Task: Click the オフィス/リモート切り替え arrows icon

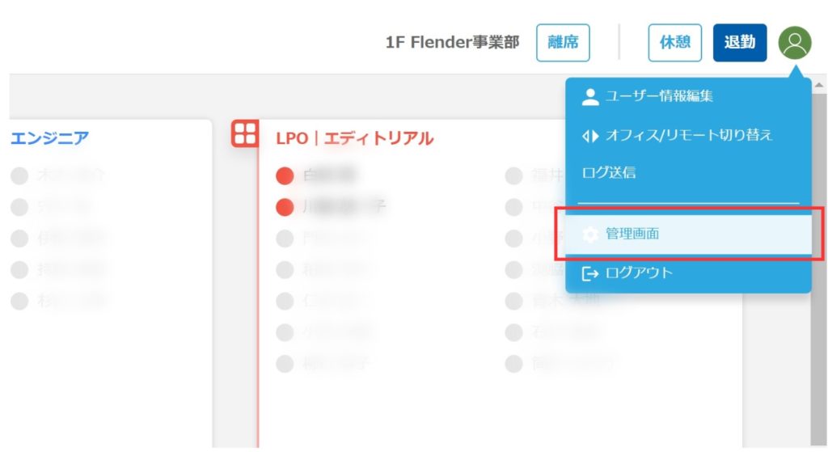Action: tap(590, 135)
